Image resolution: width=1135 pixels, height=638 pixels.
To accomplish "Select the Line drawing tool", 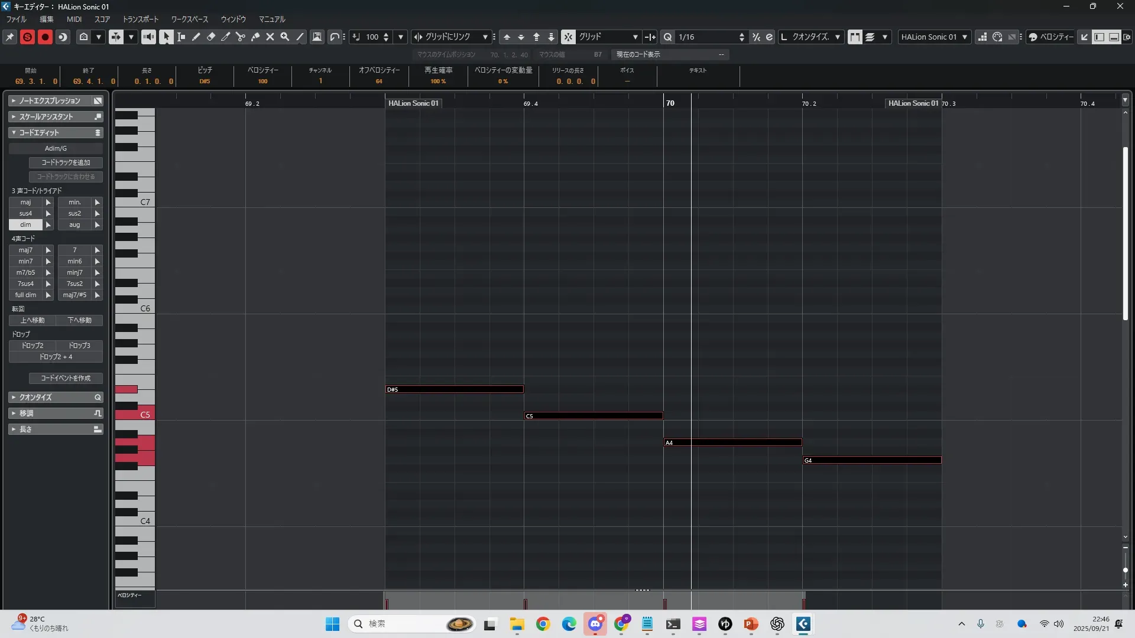I will tap(300, 37).
